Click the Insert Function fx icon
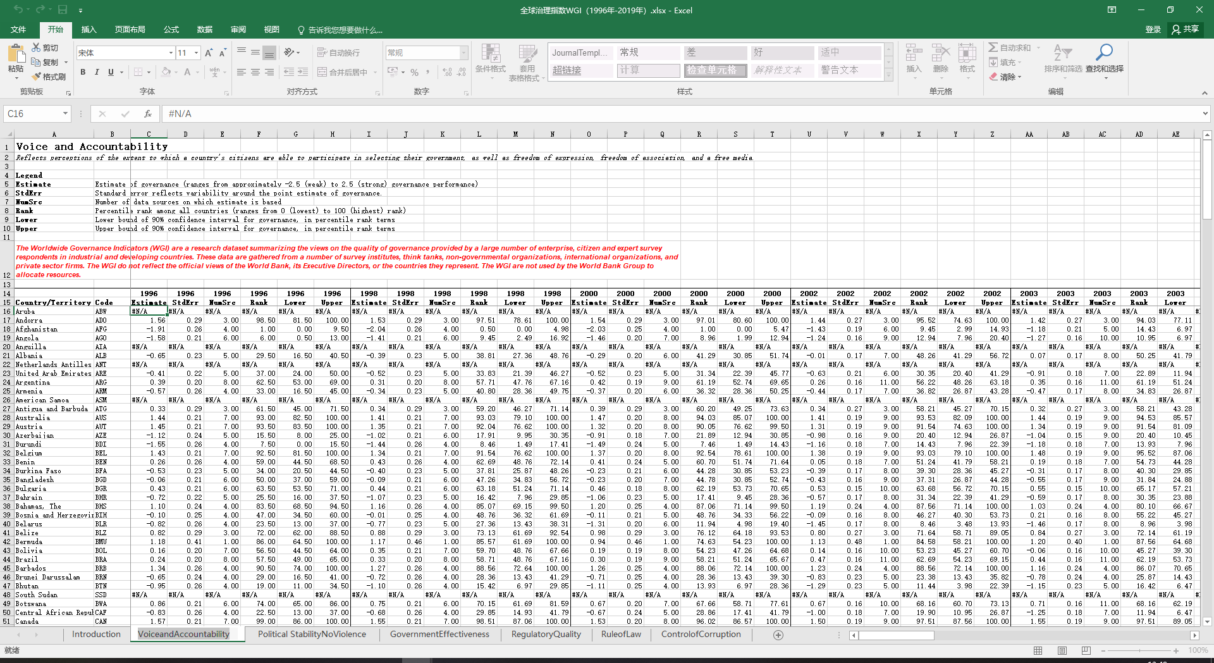1214x663 pixels. click(147, 114)
